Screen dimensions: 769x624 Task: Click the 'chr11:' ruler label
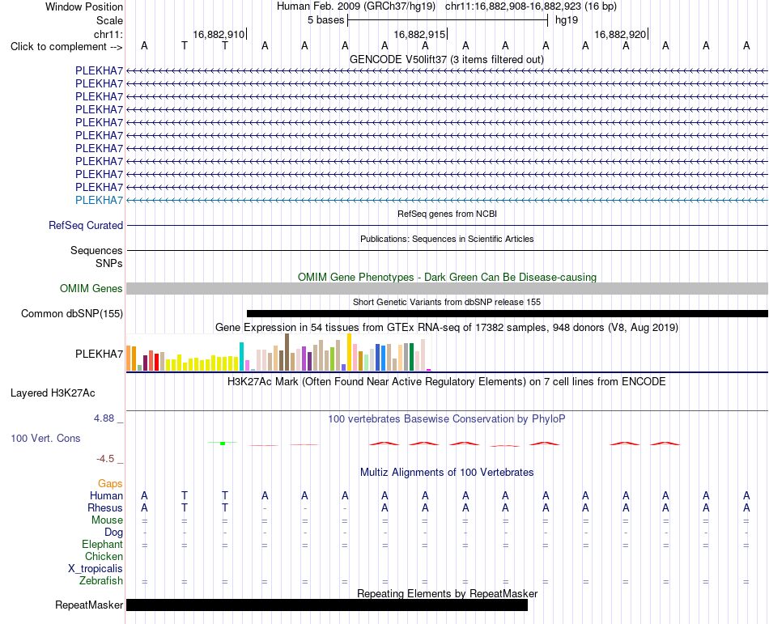[108, 34]
